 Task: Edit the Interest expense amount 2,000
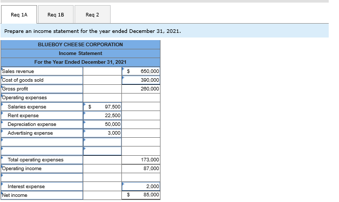pos(141,187)
